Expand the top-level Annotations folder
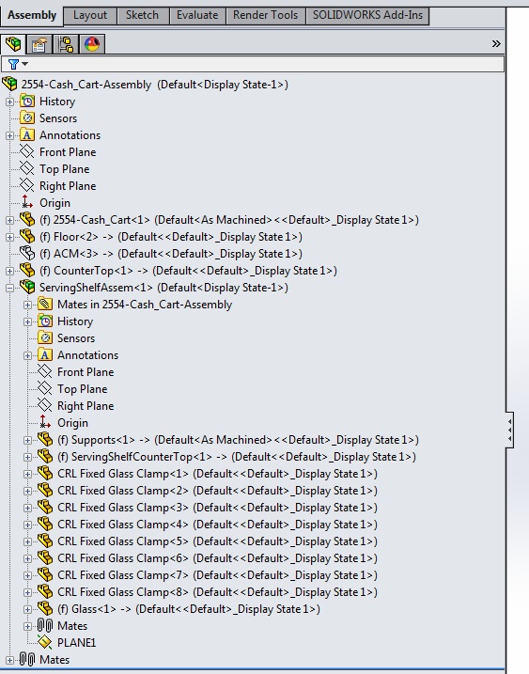 tap(9, 135)
